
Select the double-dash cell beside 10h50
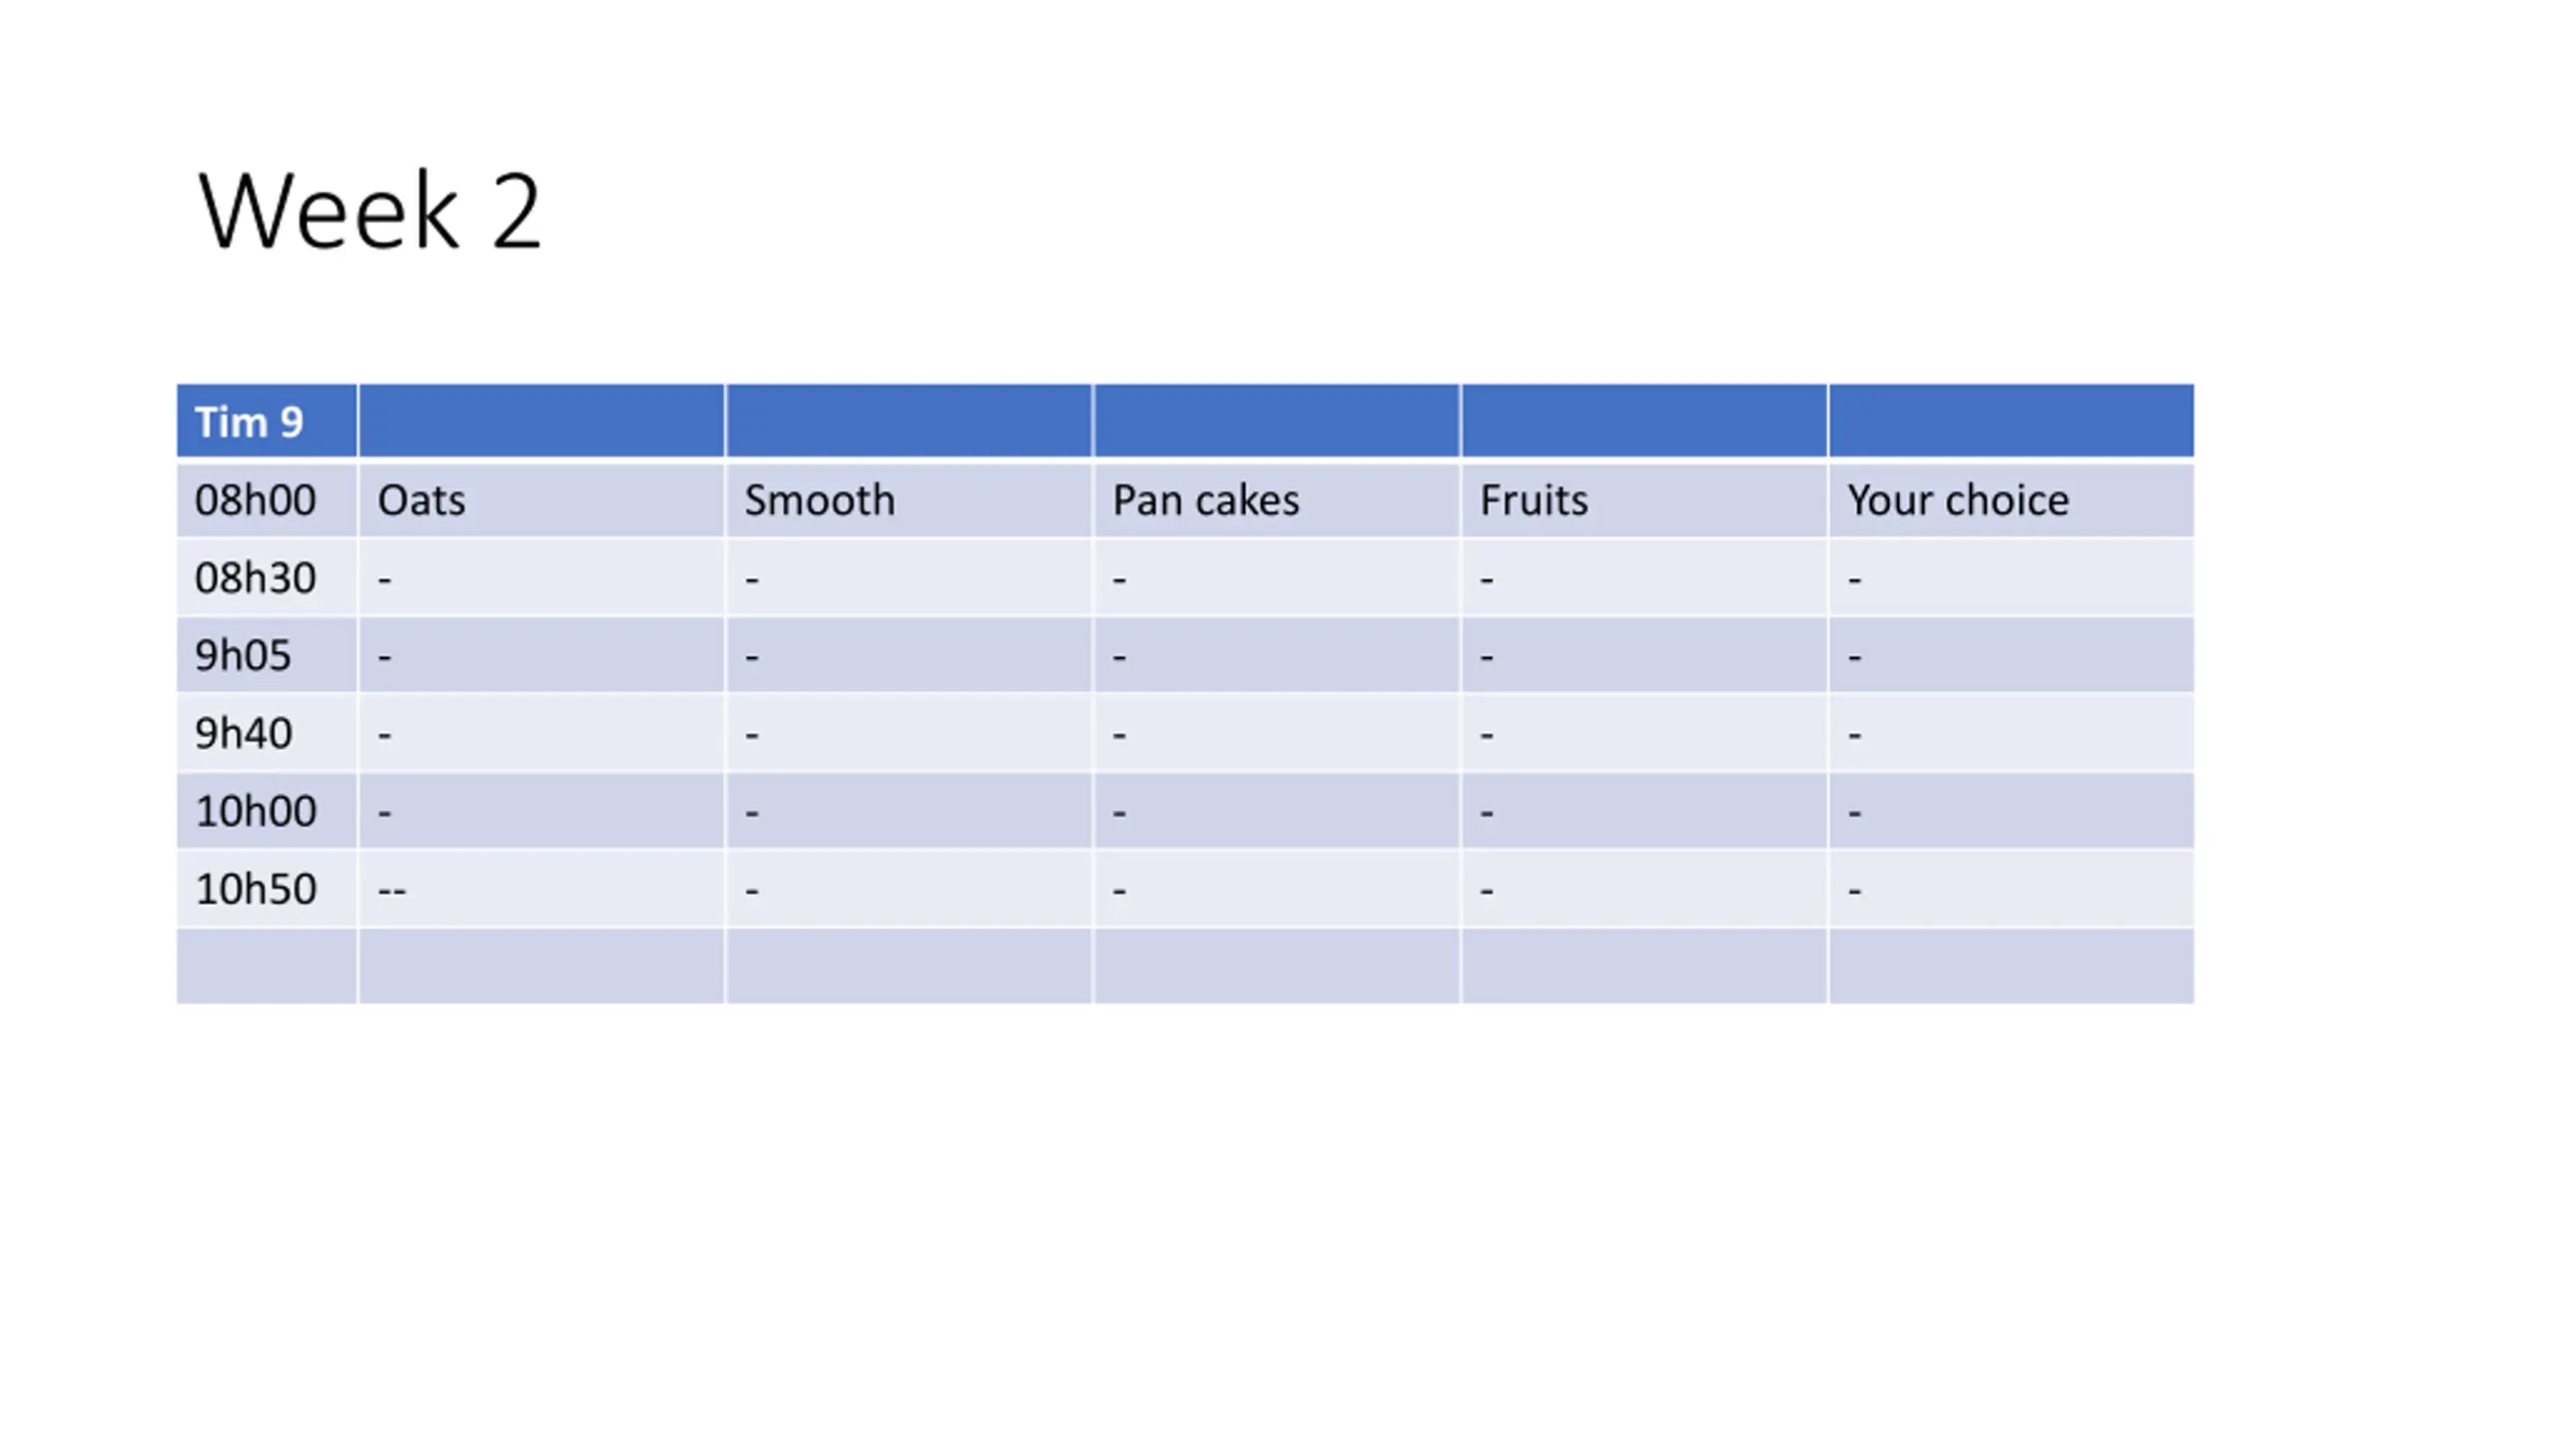[x=541, y=889]
